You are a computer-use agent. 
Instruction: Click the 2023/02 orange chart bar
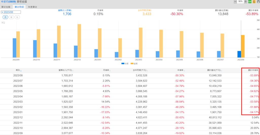coord(120,48)
